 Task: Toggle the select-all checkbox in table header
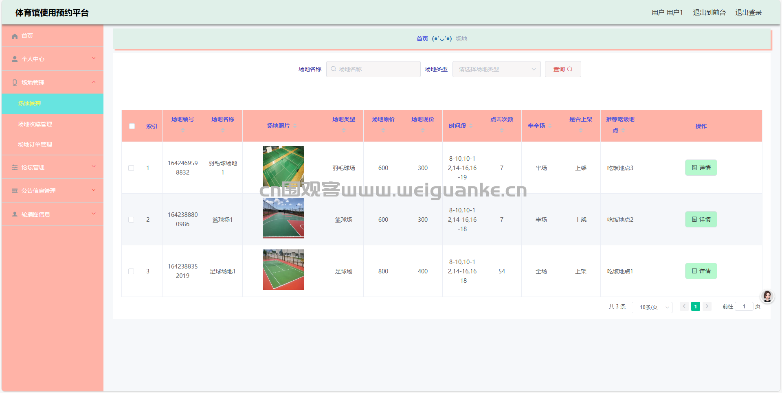[x=132, y=126]
